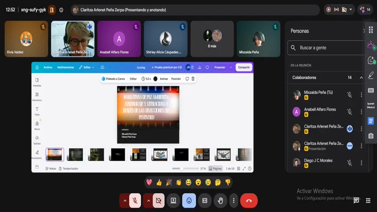377x212 pixels.
Task: Open the Animar option in Canva toolbar
Action: coord(164,79)
